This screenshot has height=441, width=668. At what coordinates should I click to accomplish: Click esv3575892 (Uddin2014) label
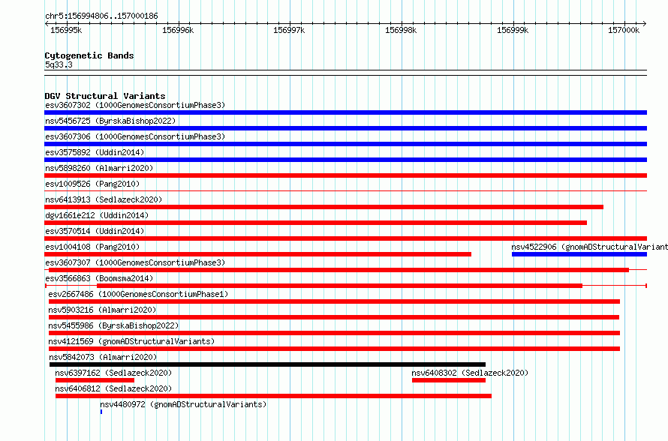(x=95, y=152)
